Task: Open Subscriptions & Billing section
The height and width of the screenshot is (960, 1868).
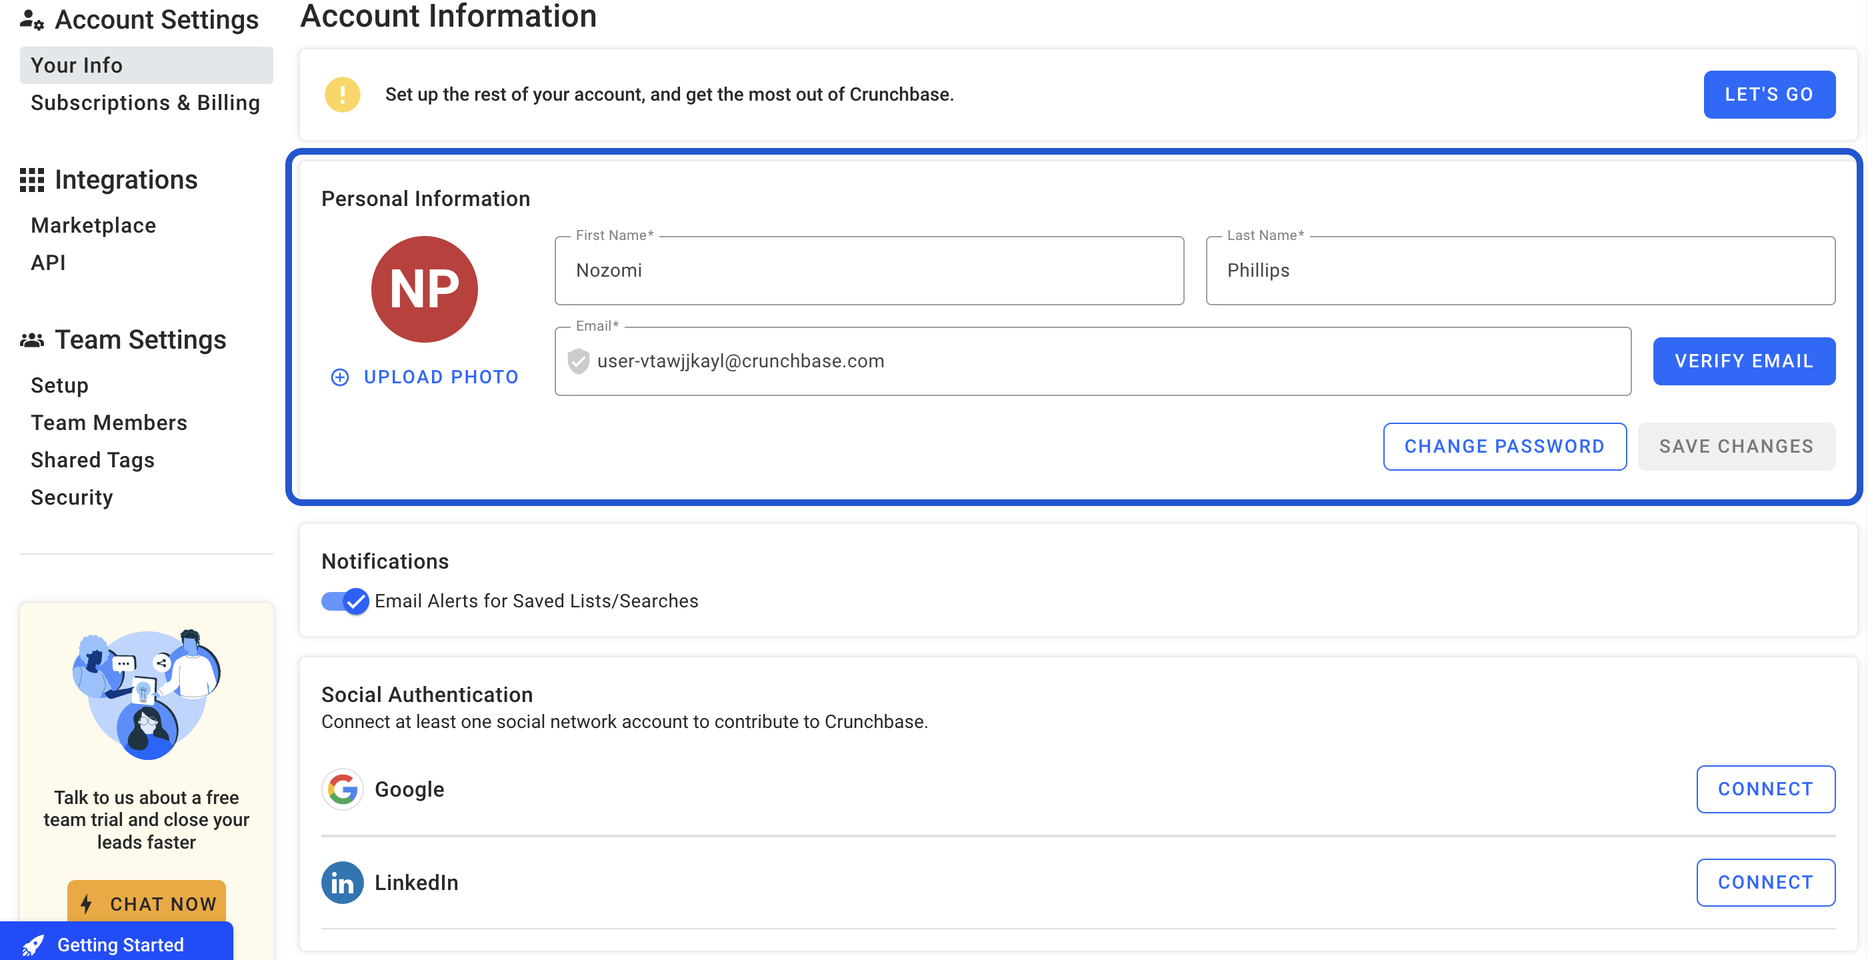Action: (x=145, y=103)
